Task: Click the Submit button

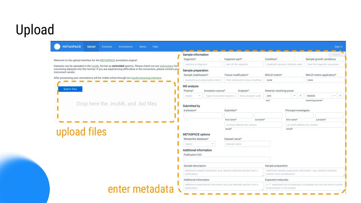Action: click(x=336, y=55)
